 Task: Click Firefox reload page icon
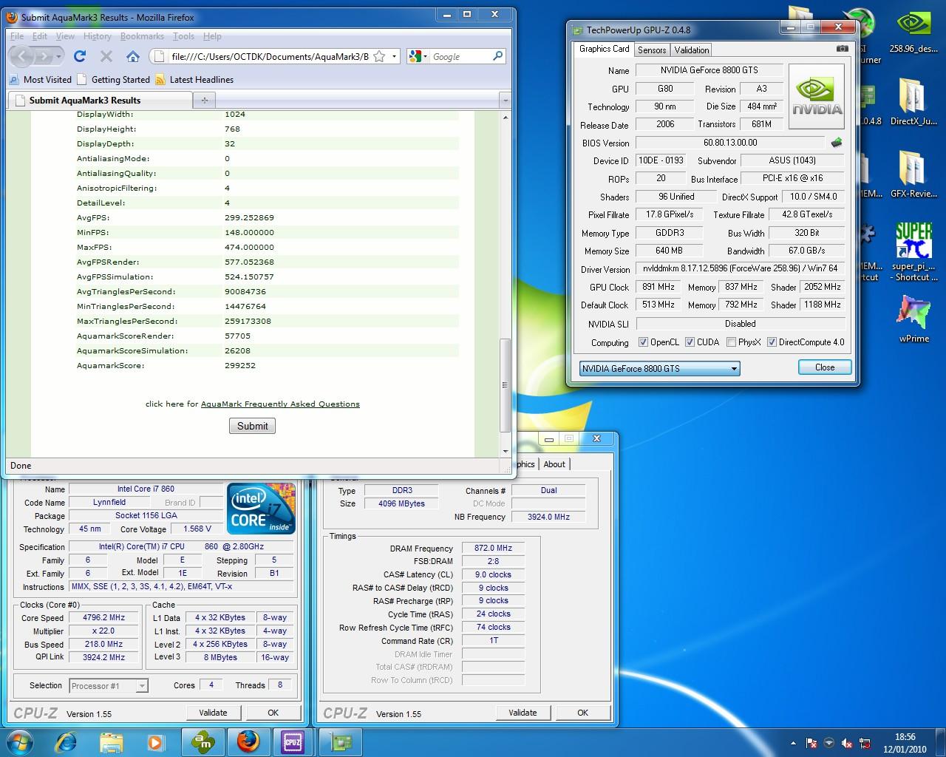(80, 56)
